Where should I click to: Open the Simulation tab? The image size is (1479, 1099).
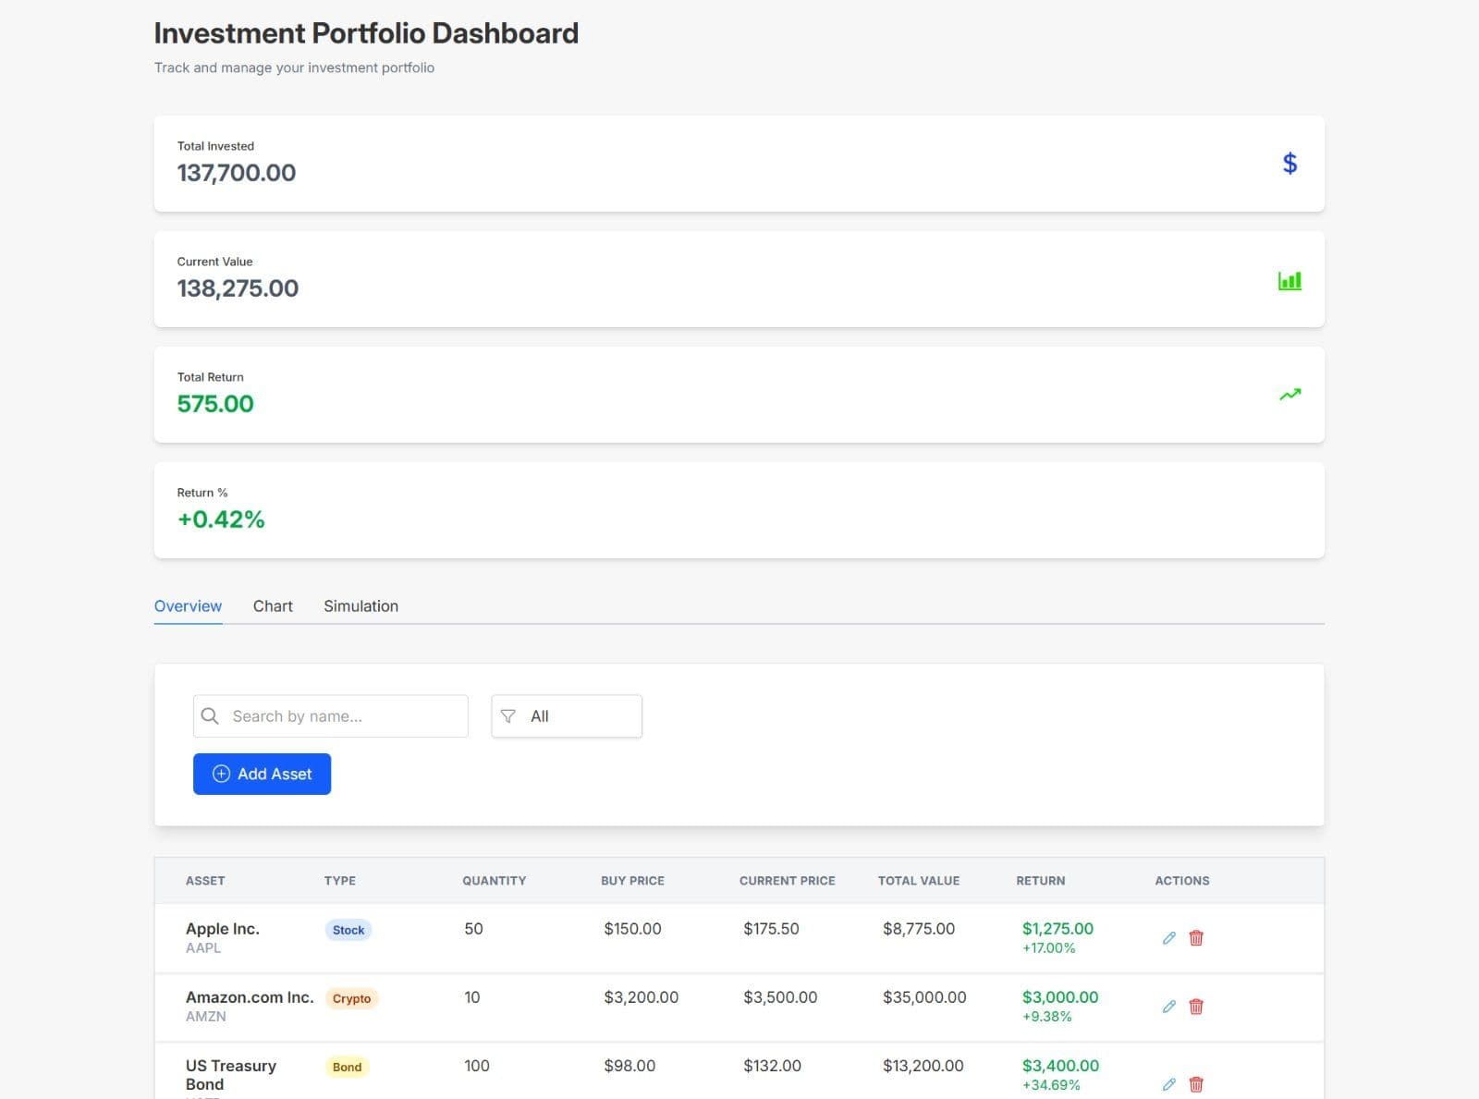coord(361,606)
